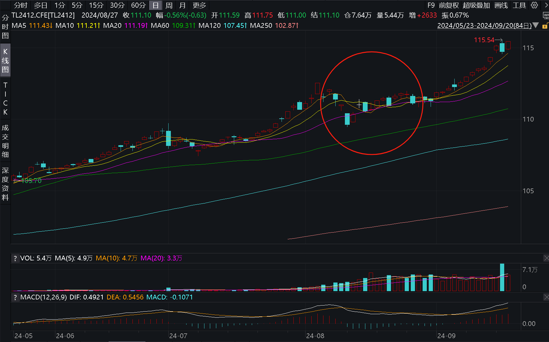Click the 115.54 high price marker
Viewport: 549px width, 342px height.
pos(484,40)
